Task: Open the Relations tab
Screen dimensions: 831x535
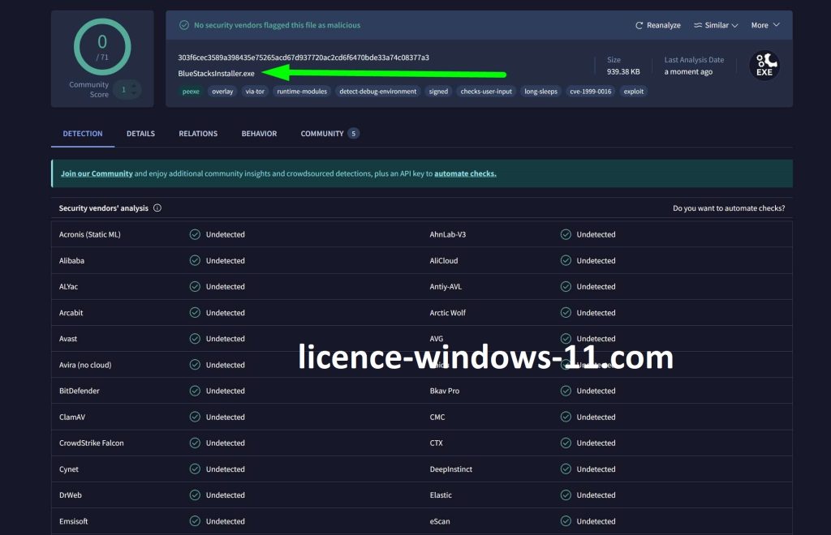Action: tap(198, 134)
